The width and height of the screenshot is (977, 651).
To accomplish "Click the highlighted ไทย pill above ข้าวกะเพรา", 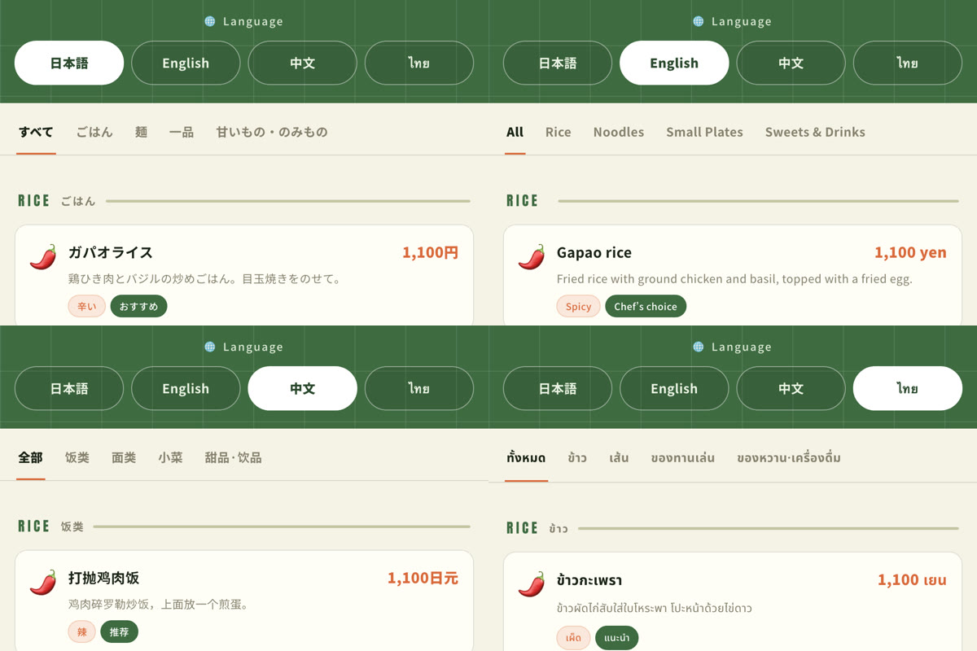I will [x=908, y=388].
